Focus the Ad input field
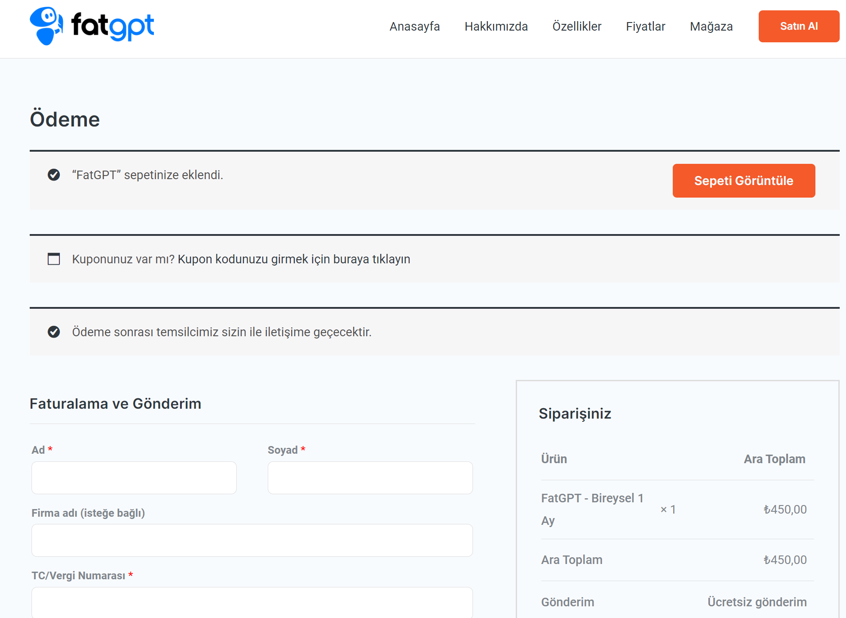 point(134,478)
